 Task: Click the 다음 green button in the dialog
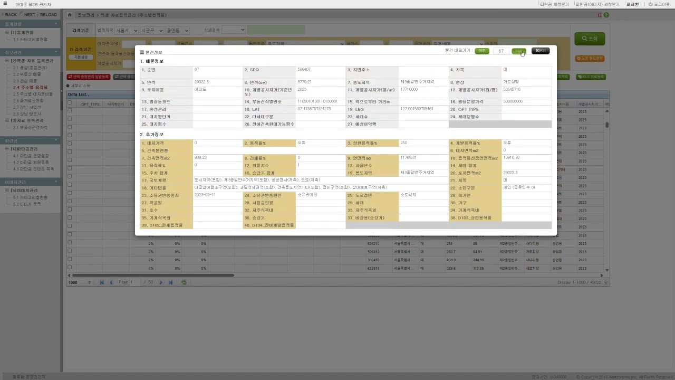click(519, 51)
